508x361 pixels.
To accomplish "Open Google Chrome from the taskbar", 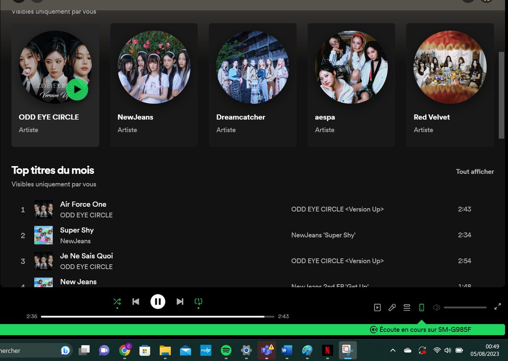I will pos(125,350).
